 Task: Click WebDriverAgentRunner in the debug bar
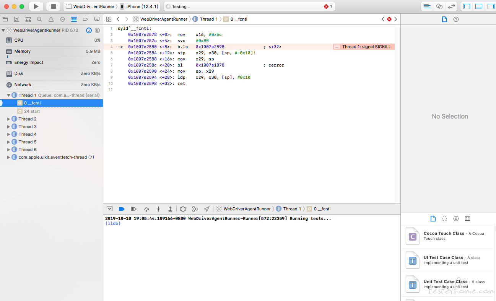[244, 209]
